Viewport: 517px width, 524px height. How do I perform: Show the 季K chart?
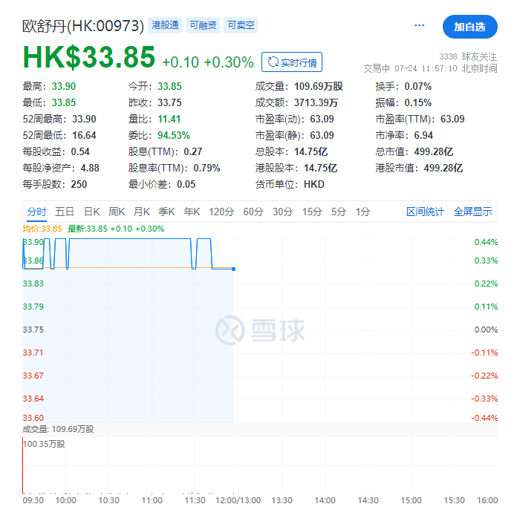click(x=167, y=212)
